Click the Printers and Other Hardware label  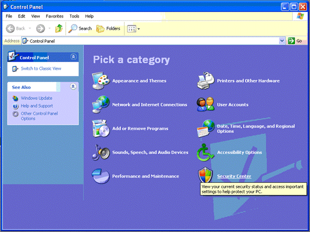pyautogui.click(x=248, y=81)
